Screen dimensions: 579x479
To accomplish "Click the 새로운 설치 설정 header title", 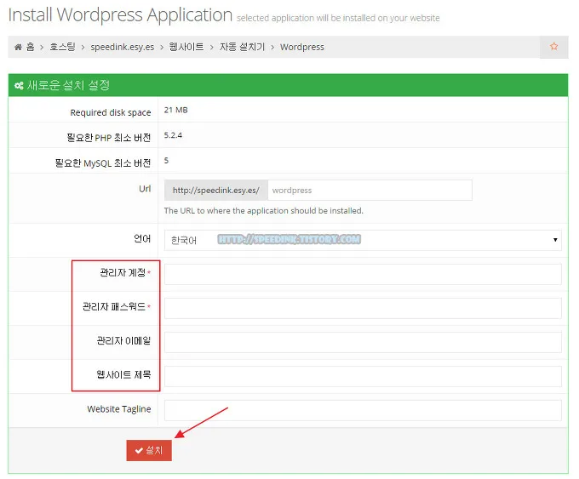I will [x=68, y=85].
